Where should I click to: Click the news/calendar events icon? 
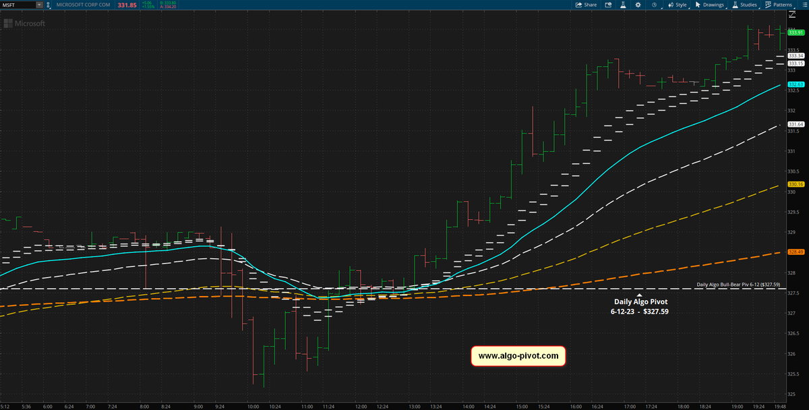[x=608, y=5]
